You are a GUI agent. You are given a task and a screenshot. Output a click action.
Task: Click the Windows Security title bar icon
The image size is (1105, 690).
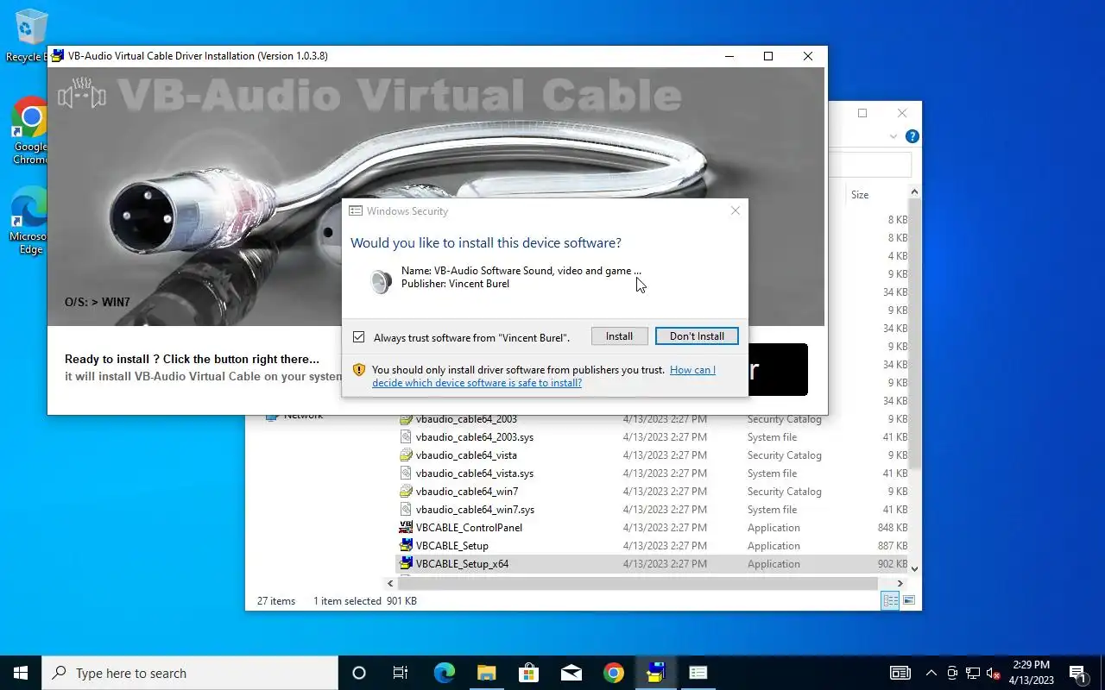(356, 210)
